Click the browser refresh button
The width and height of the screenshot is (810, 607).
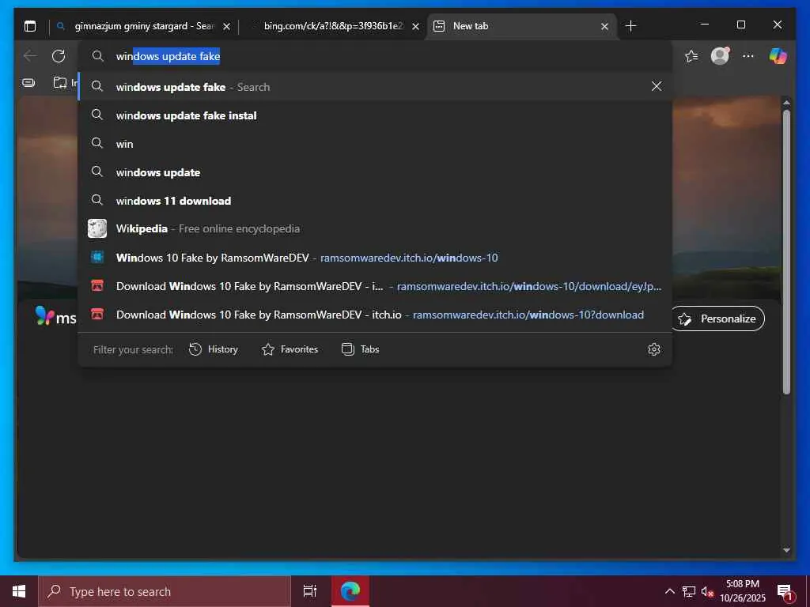59,56
